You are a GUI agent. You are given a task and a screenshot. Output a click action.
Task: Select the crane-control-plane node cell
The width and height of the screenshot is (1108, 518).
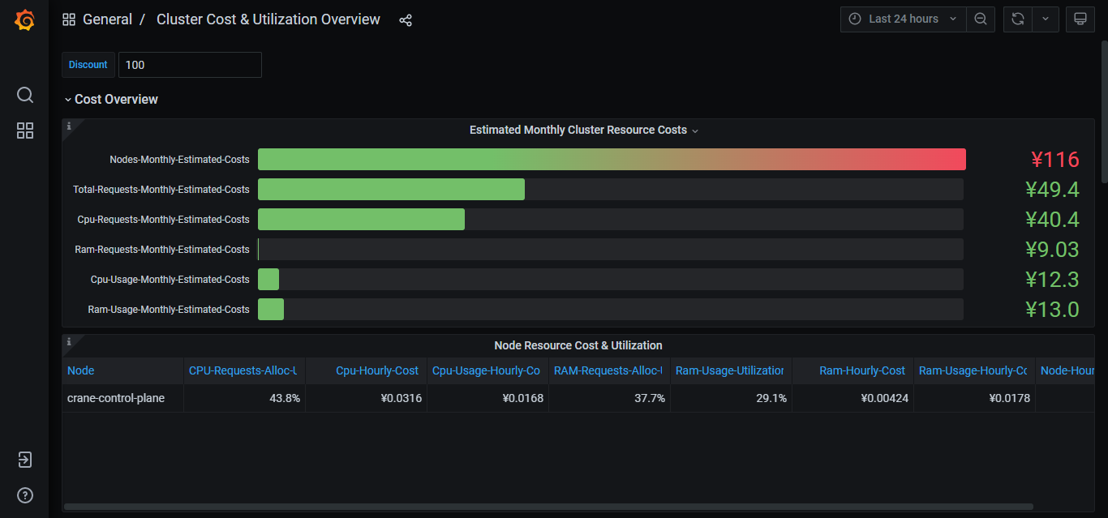coord(122,398)
